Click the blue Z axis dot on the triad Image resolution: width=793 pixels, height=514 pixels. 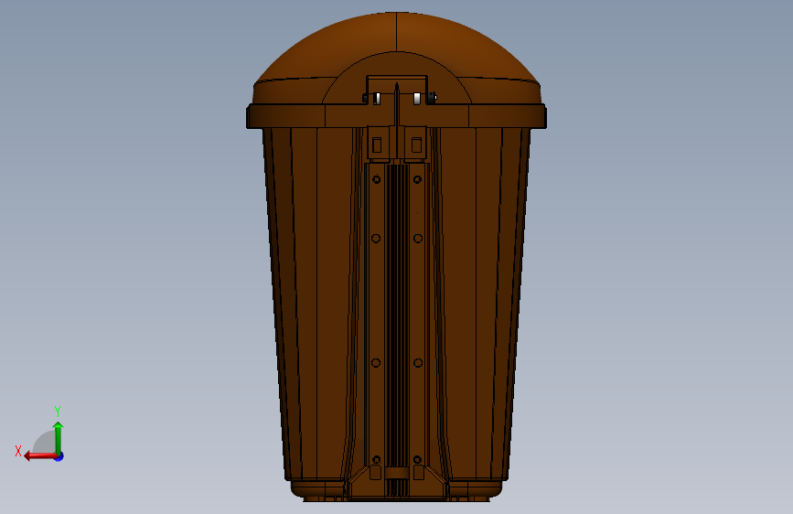coord(59,456)
